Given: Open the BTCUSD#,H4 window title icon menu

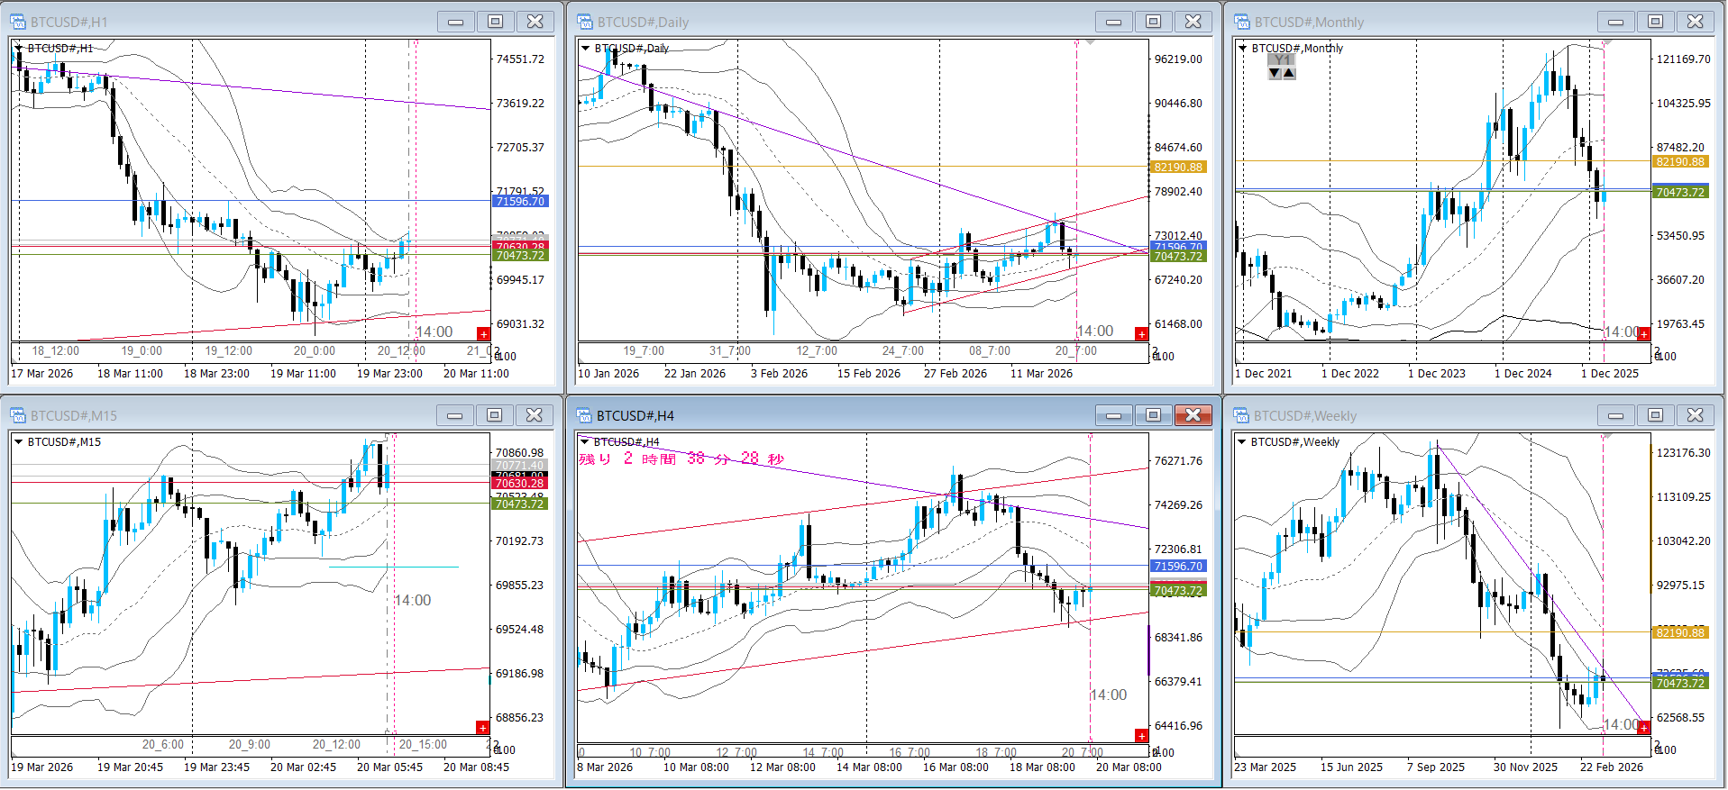Looking at the screenshot, I should pos(584,415).
